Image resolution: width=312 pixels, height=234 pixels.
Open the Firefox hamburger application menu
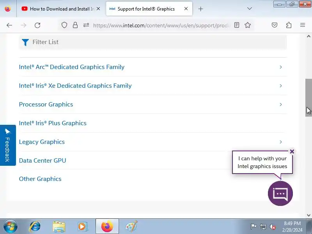(x=303, y=25)
